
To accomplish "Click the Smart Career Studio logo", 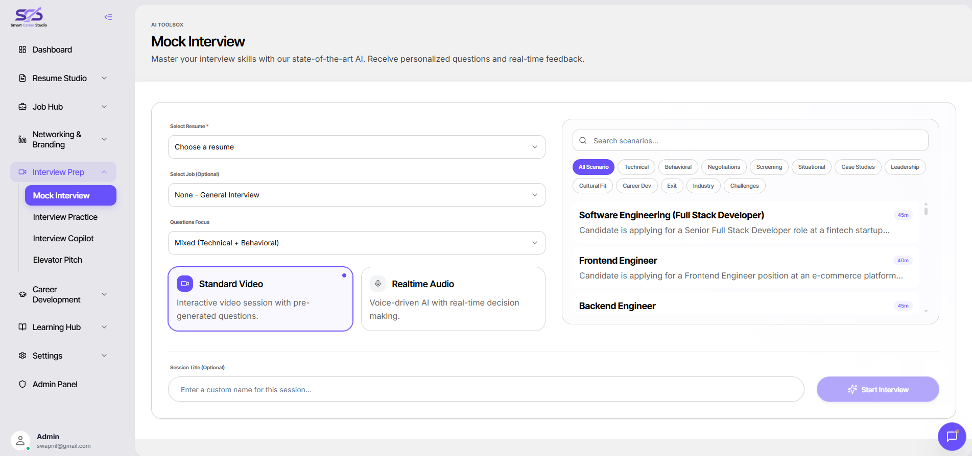I will 29,17.
